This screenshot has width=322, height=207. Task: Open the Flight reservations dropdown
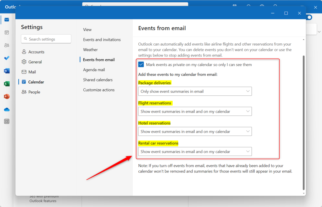tap(195, 112)
